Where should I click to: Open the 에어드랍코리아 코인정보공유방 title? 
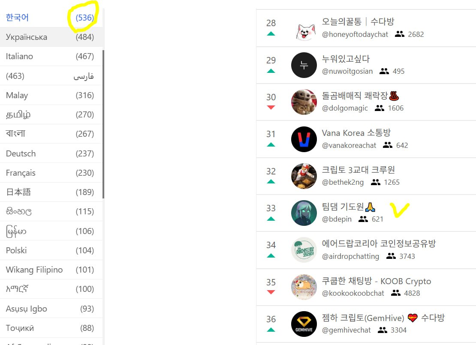pos(379,243)
